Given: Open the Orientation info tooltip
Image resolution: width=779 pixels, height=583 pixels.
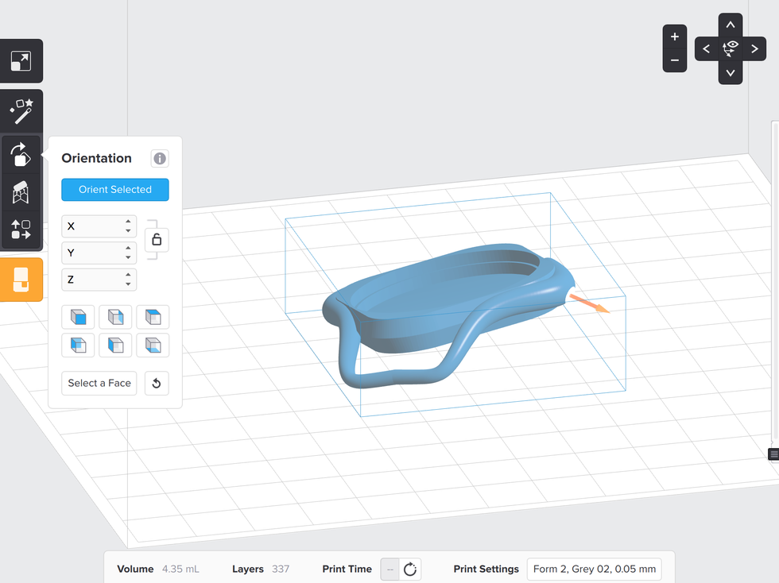Looking at the screenshot, I should point(159,158).
